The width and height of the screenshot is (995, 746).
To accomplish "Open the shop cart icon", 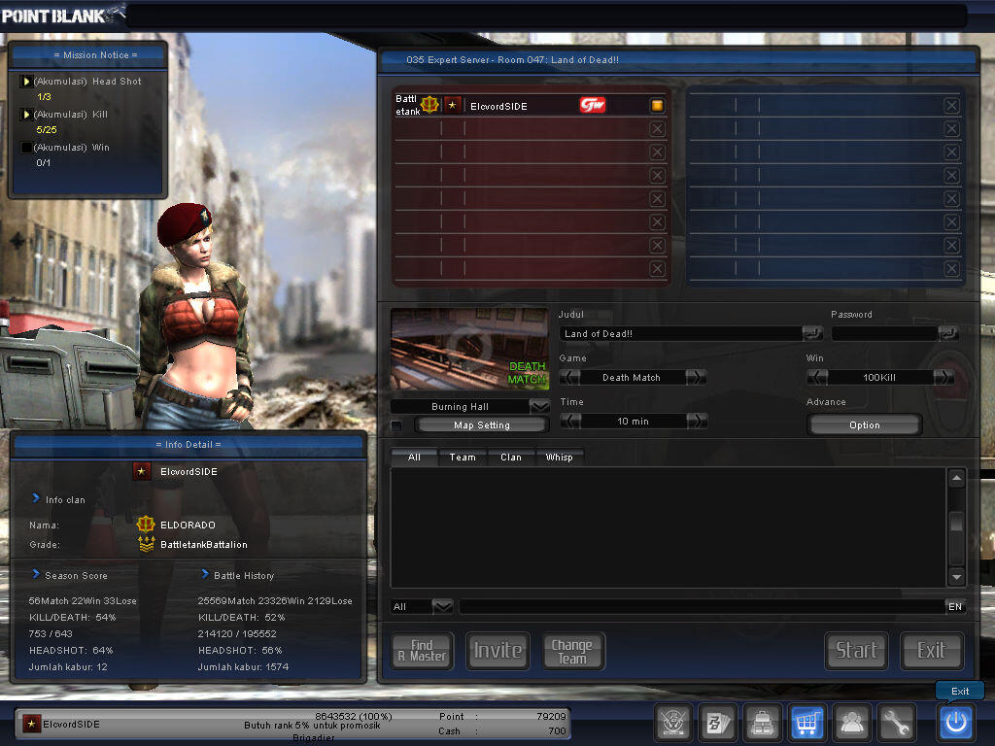I will tap(806, 722).
